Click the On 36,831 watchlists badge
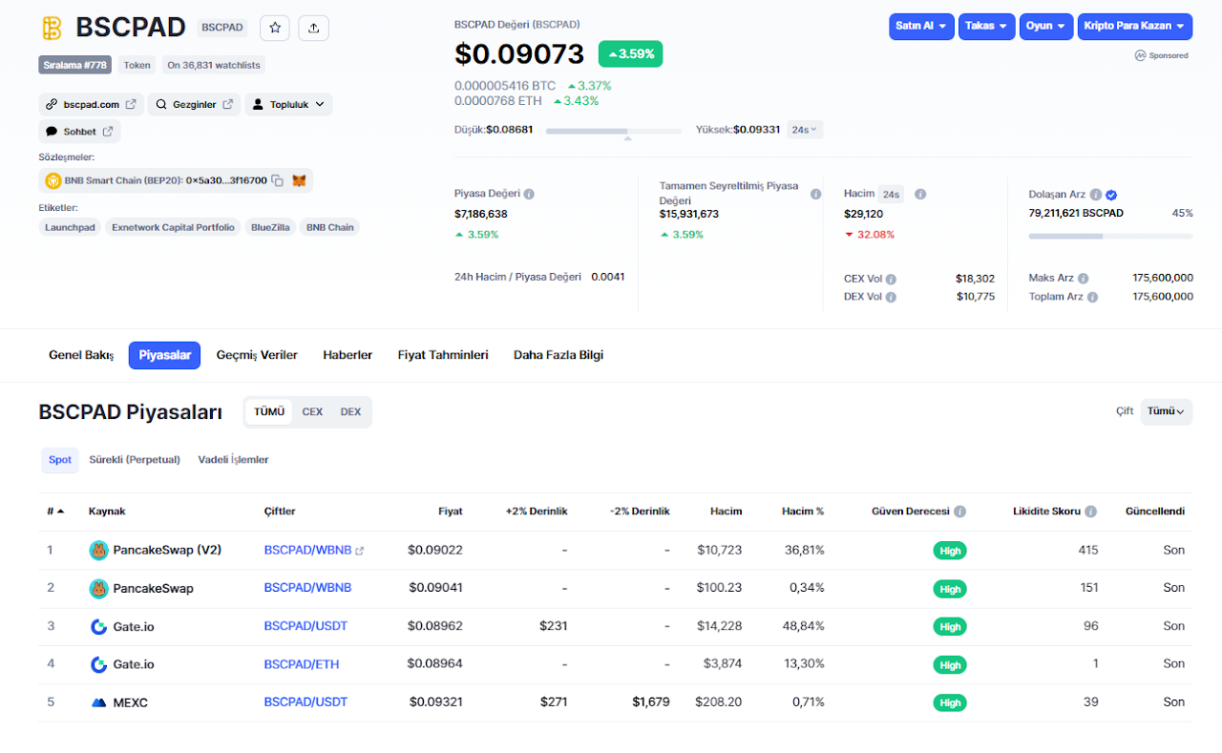This screenshot has height=753, width=1222. (x=213, y=65)
